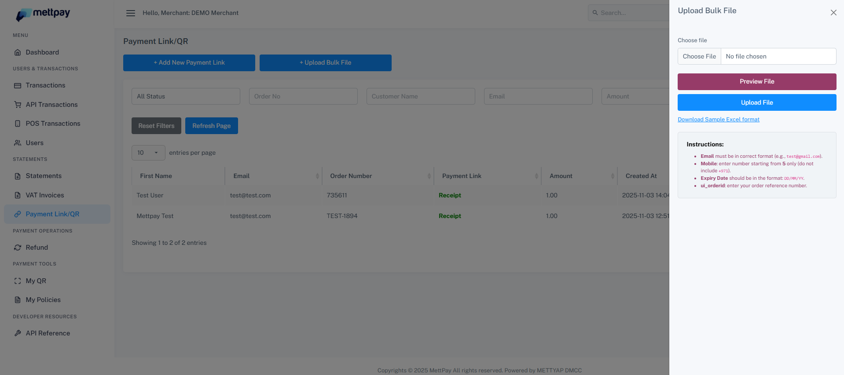Image resolution: width=844 pixels, height=375 pixels.
Task: Click the Payment Link/QR chain icon
Action: click(x=18, y=214)
